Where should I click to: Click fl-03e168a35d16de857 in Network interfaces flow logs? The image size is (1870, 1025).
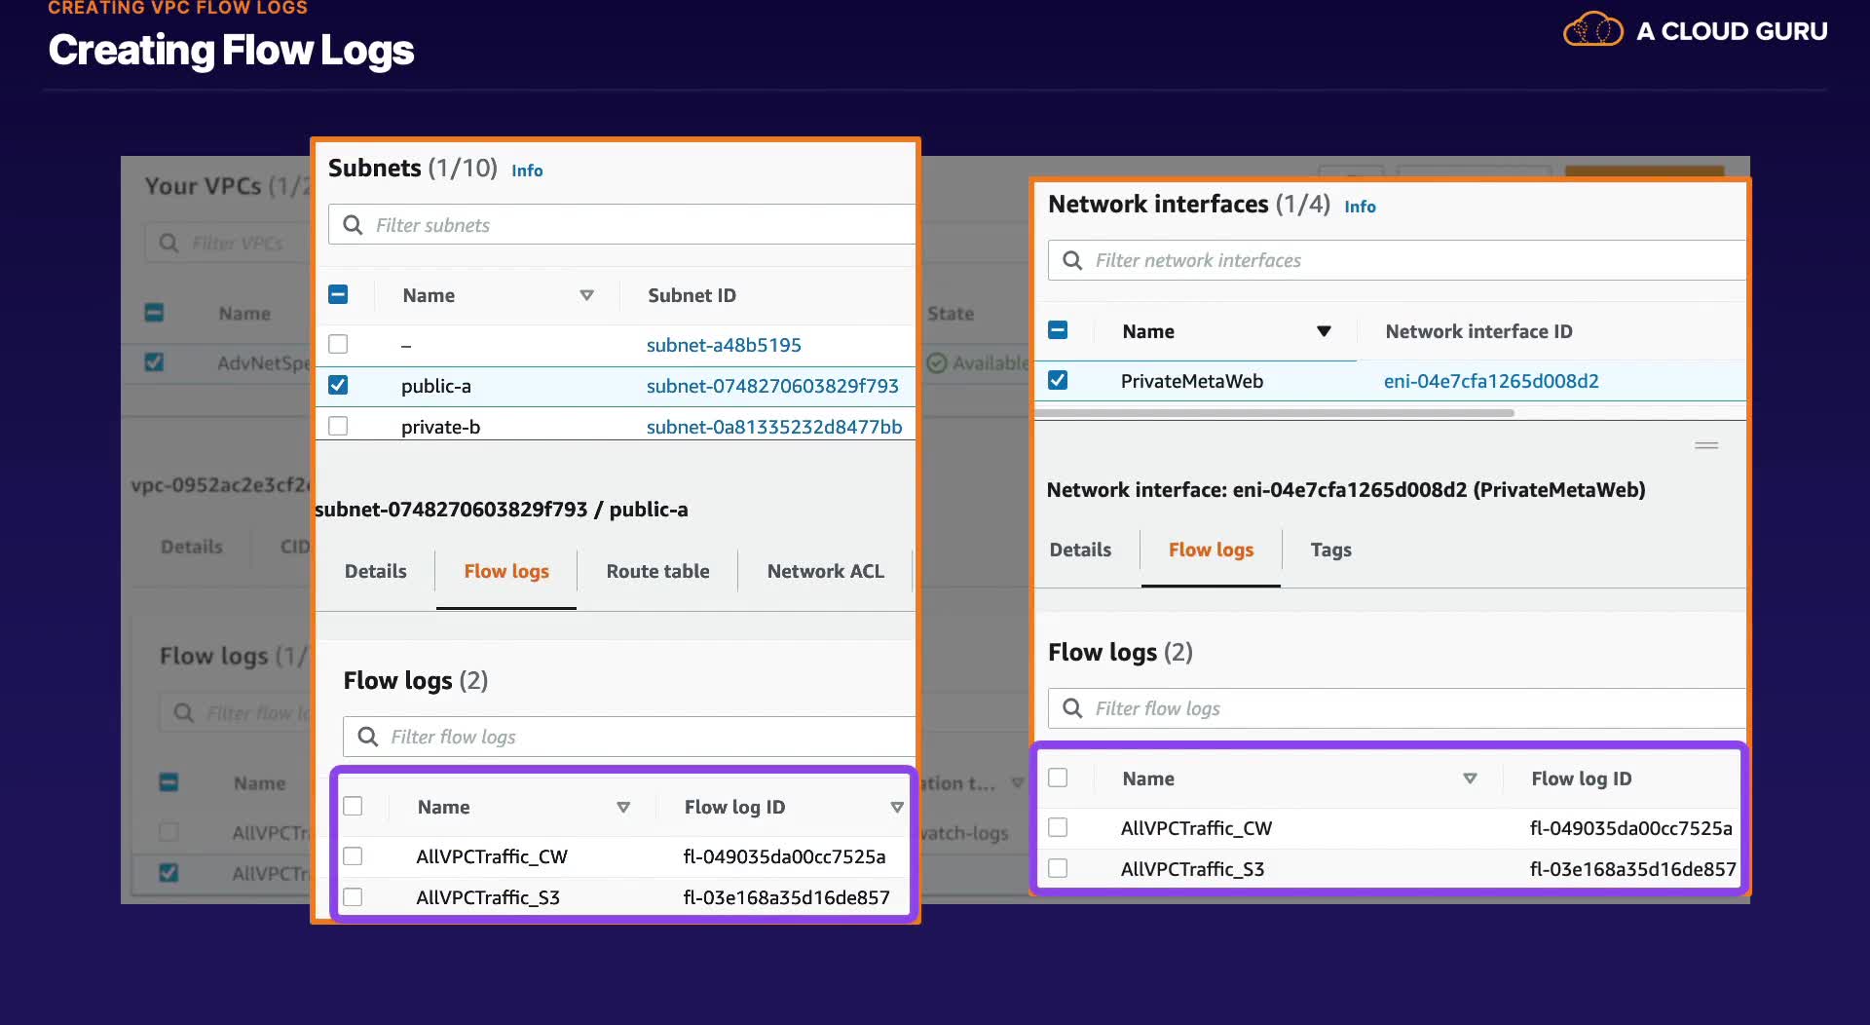coord(1632,869)
